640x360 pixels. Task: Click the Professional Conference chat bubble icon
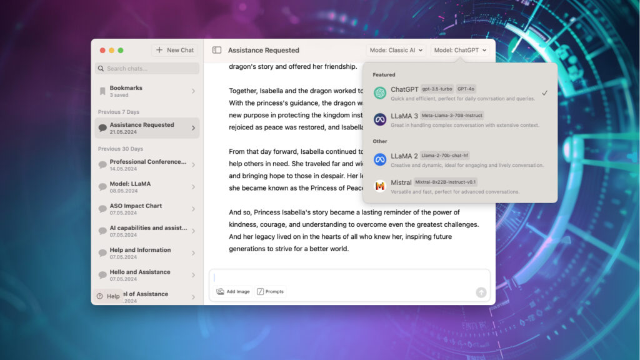click(x=102, y=165)
